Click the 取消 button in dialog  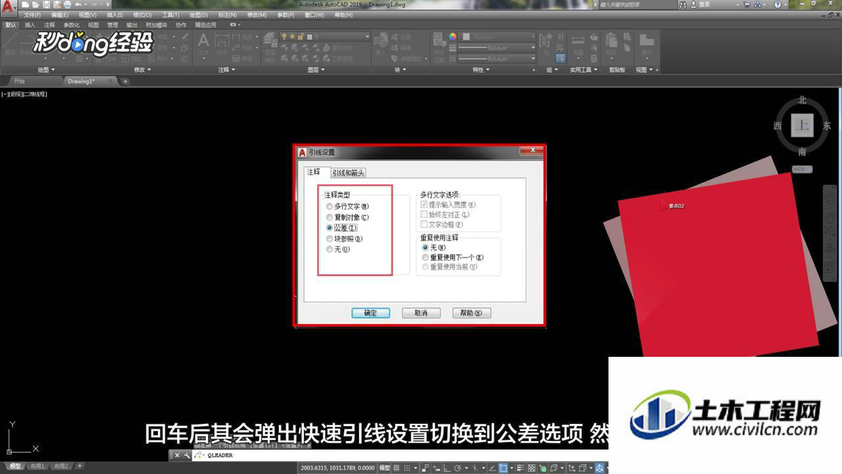point(421,313)
